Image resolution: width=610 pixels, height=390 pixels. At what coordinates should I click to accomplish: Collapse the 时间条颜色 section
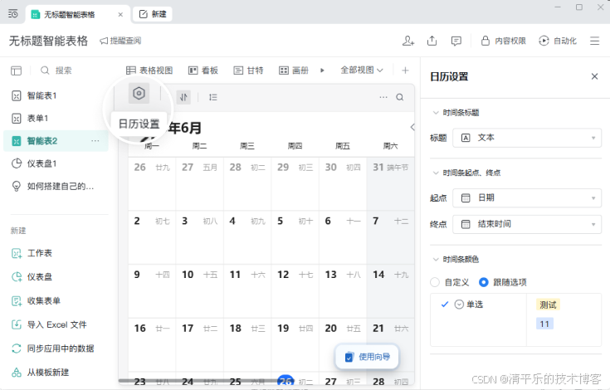point(436,260)
